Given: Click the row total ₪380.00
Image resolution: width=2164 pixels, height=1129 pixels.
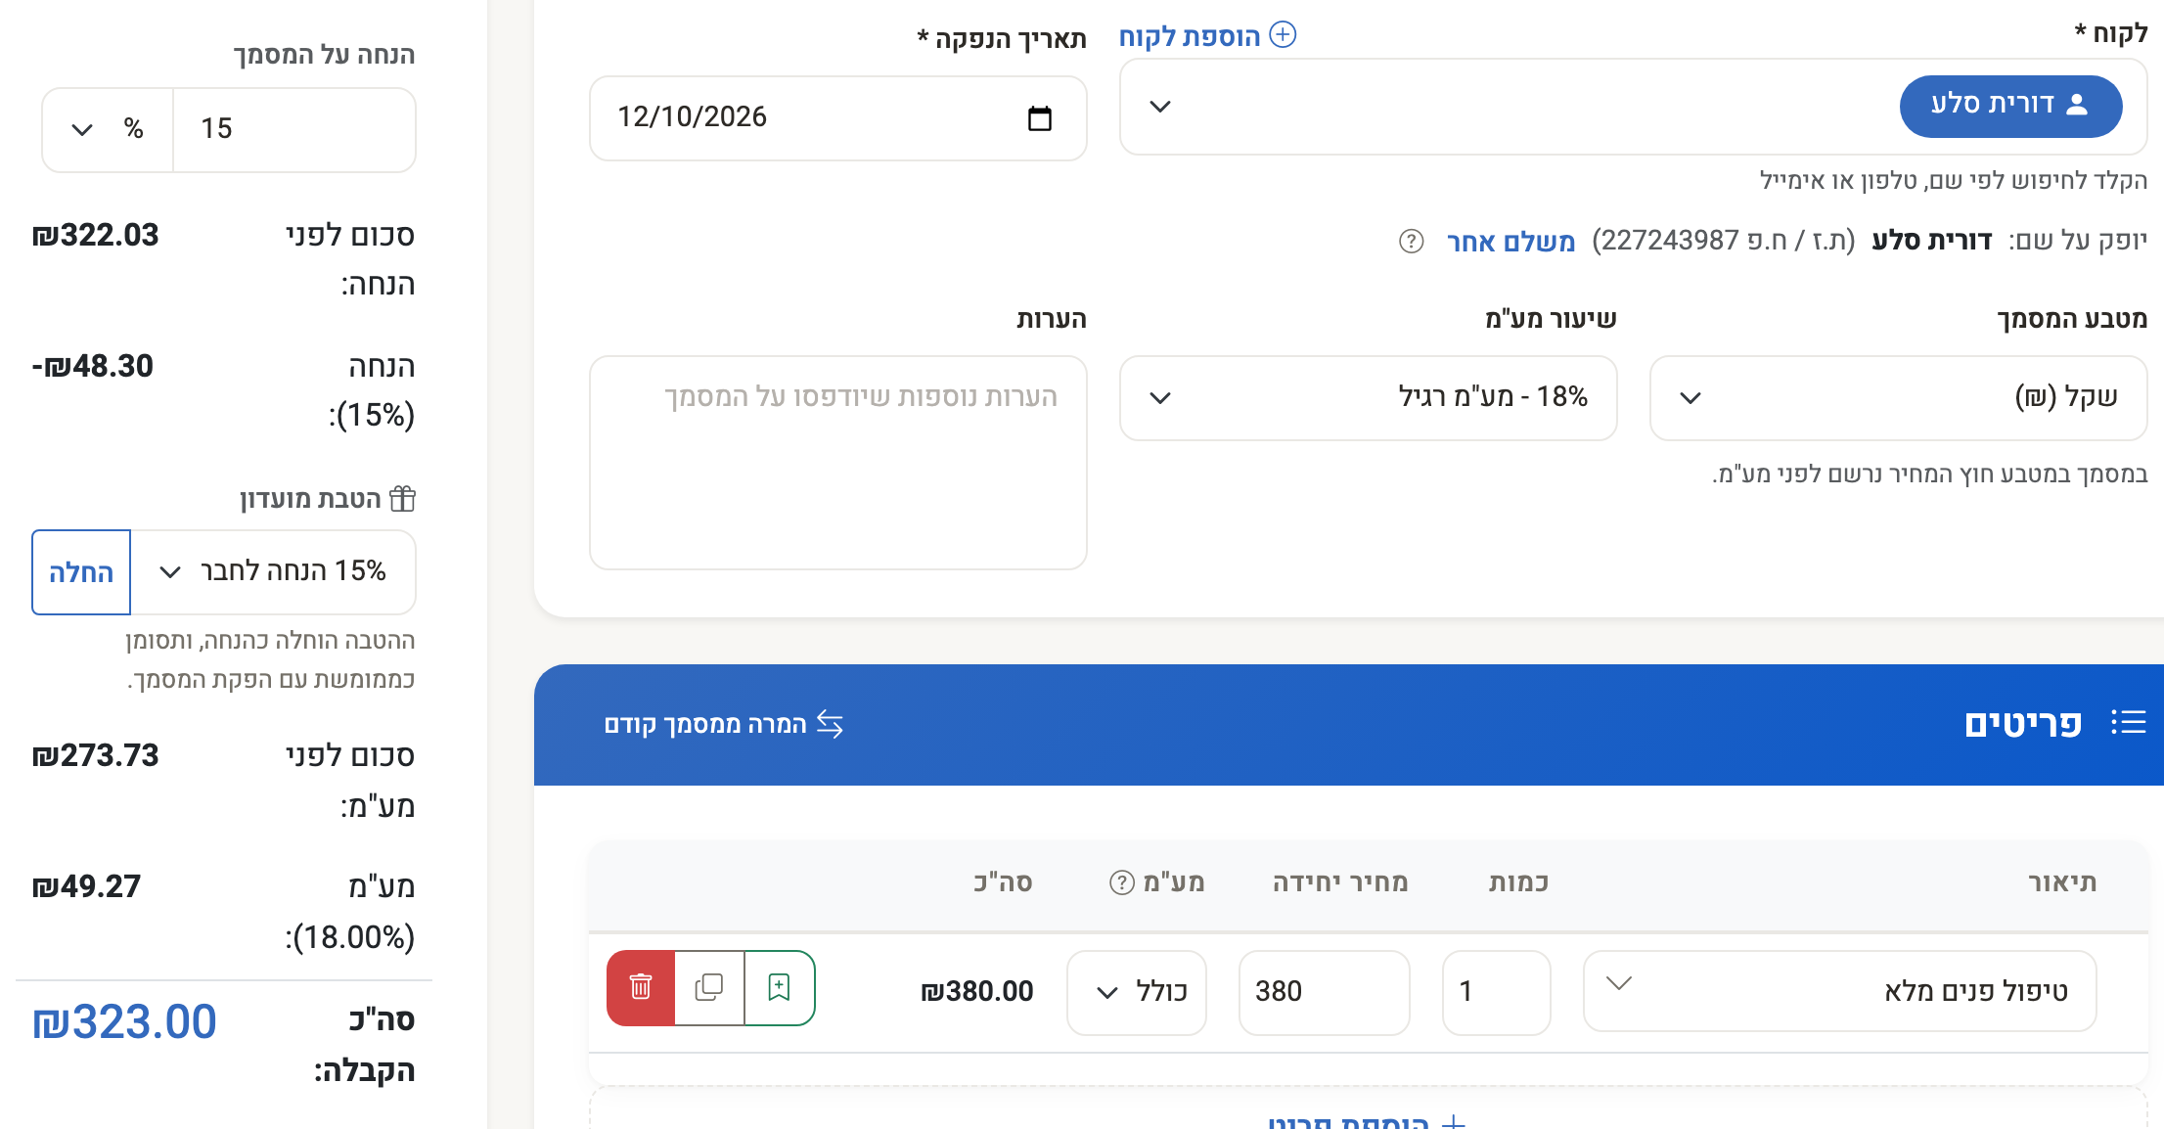Looking at the screenshot, I should (x=976, y=992).
